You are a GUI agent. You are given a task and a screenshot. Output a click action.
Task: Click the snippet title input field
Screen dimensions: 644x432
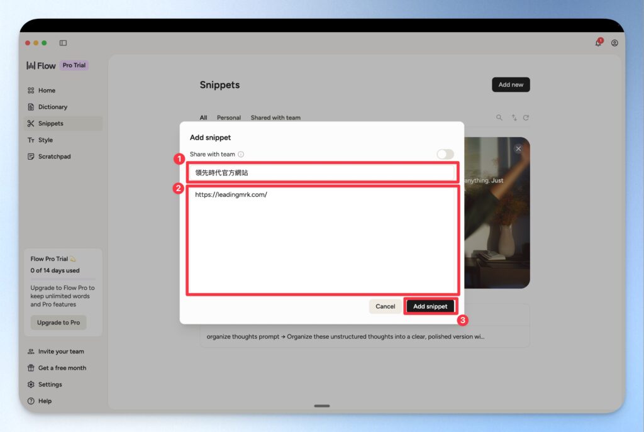point(322,172)
